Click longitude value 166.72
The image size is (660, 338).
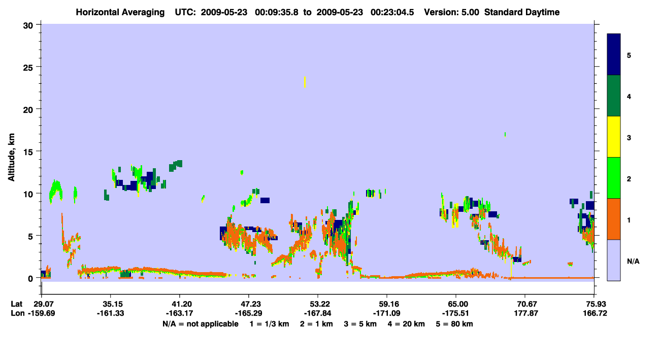(595, 313)
